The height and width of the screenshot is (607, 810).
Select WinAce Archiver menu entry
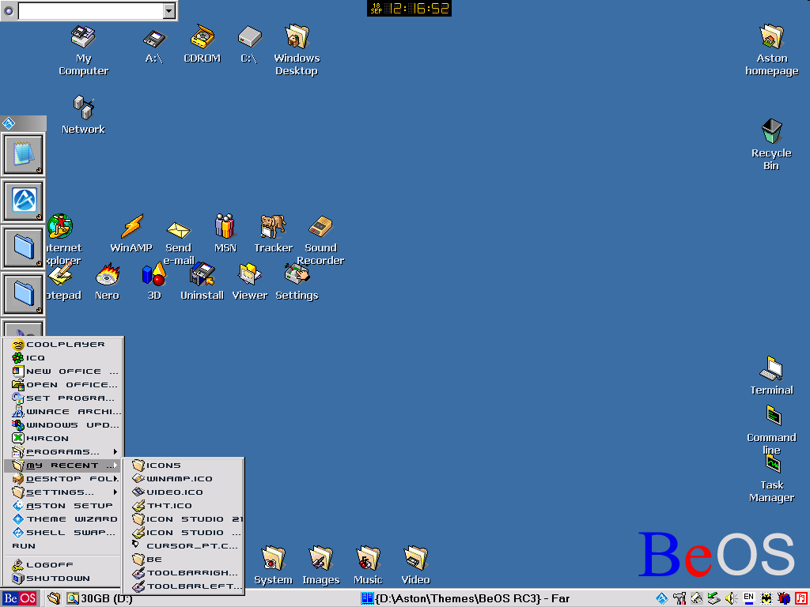point(63,411)
